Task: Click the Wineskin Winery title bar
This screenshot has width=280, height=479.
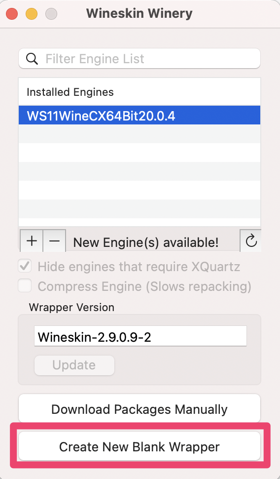Action: click(x=140, y=14)
